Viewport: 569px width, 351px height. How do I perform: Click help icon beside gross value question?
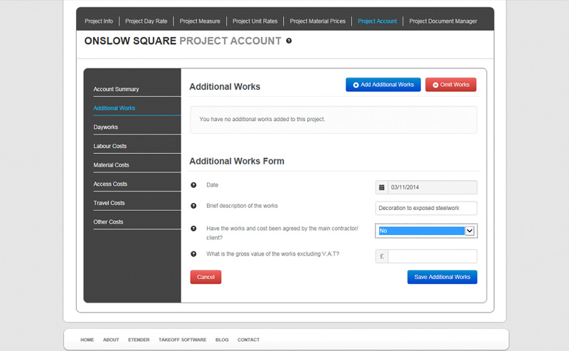pos(193,254)
